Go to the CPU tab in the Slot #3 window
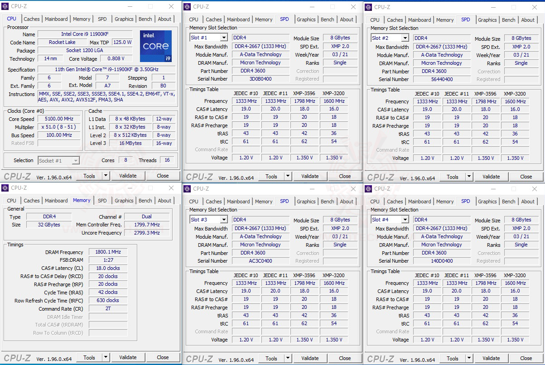545x365 pixels. (x=194, y=202)
